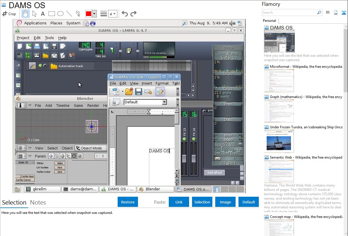Open the LMMS piano roll icon

[37, 55]
